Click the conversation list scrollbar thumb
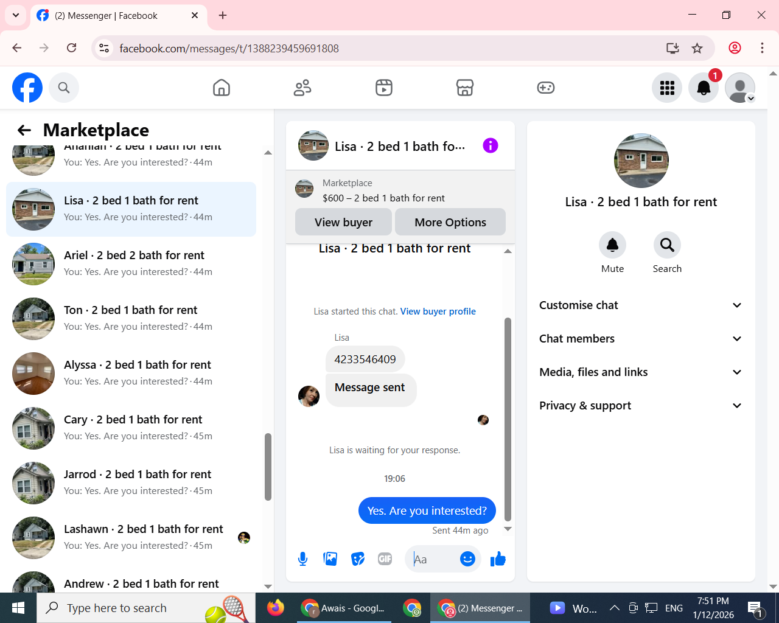Screen dimensions: 779x623 point(268,467)
